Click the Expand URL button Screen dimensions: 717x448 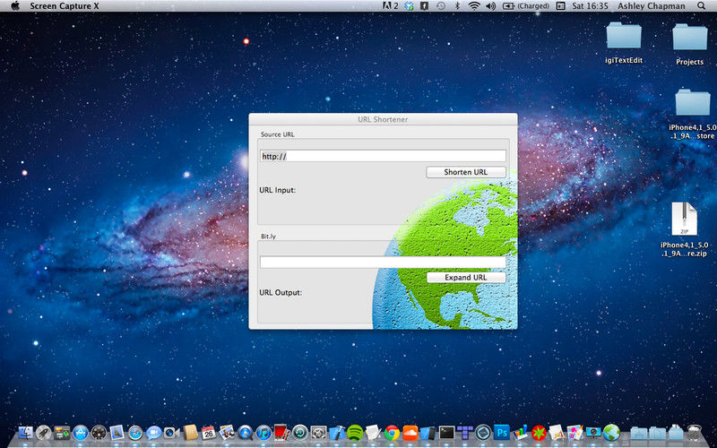tap(466, 278)
